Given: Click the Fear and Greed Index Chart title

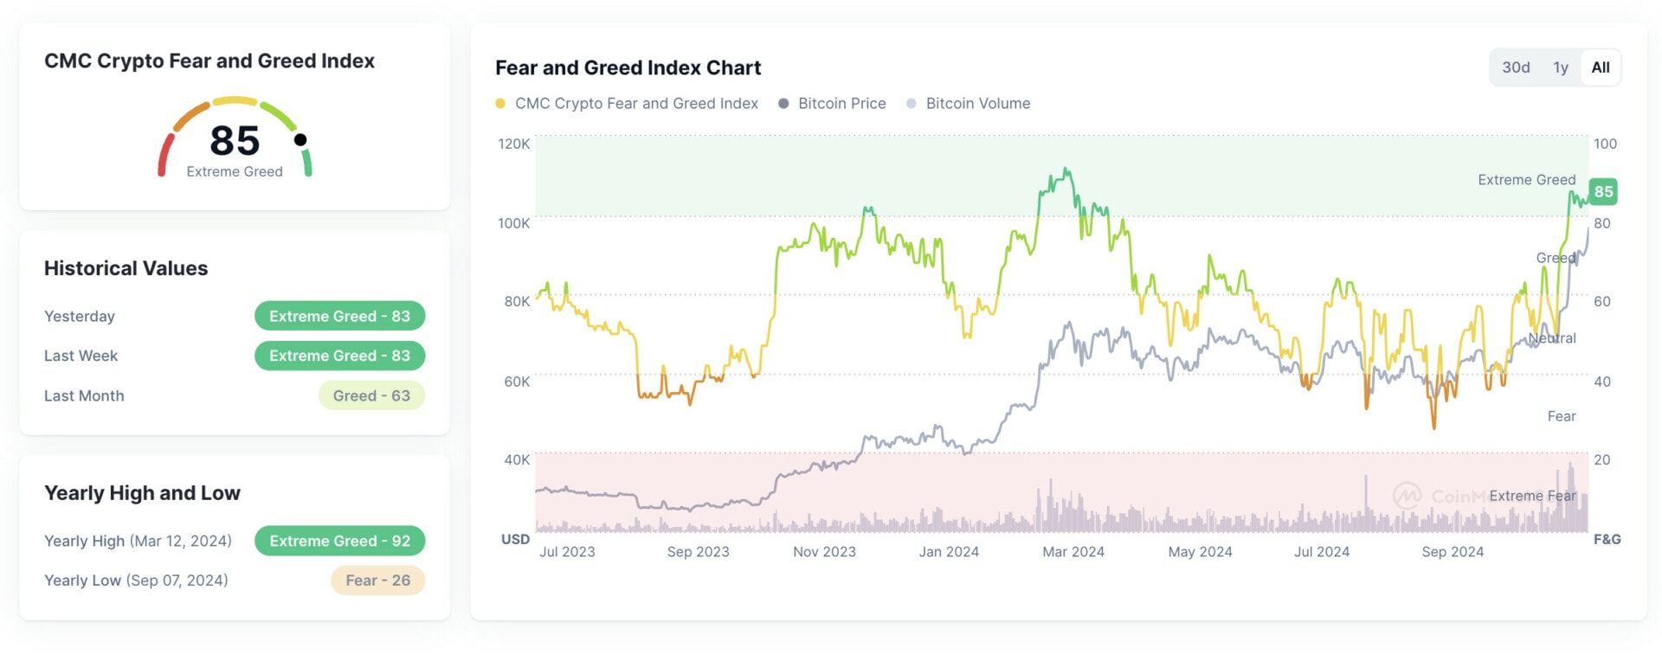Looking at the screenshot, I should (x=628, y=67).
